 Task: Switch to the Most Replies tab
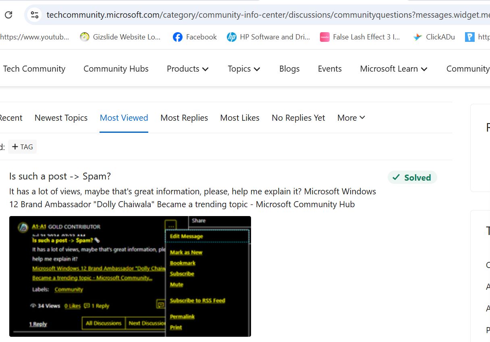184,118
